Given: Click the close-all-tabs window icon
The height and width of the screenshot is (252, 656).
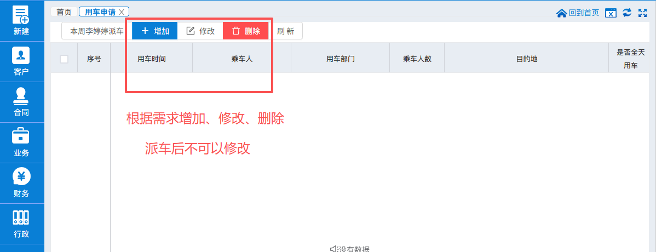Looking at the screenshot, I should point(611,13).
